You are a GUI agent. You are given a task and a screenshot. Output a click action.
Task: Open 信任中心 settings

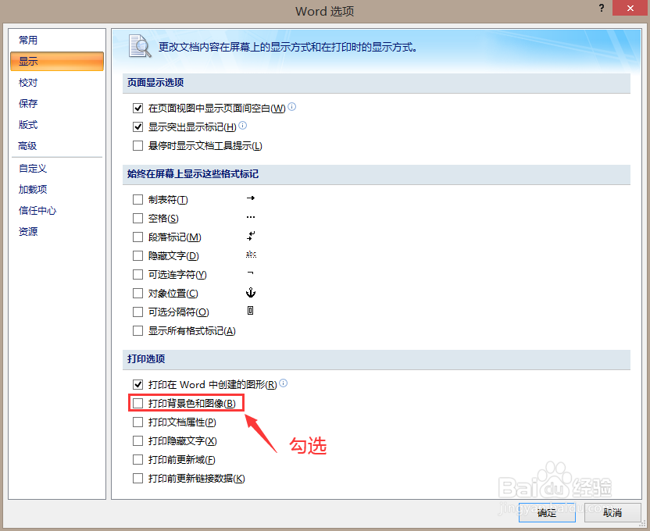57,211
